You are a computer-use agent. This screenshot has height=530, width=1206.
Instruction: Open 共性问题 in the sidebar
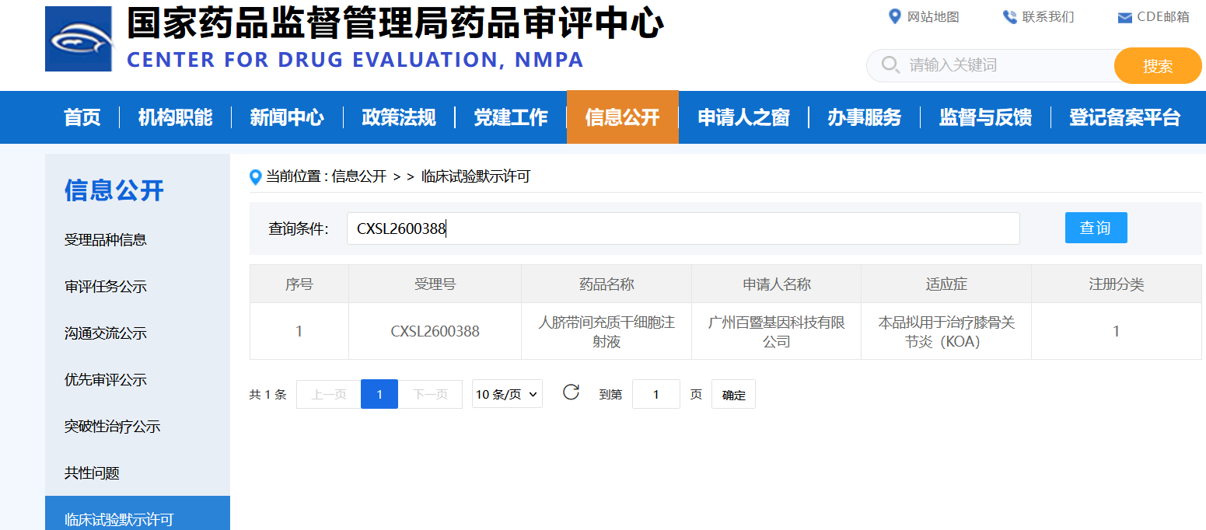92,472
